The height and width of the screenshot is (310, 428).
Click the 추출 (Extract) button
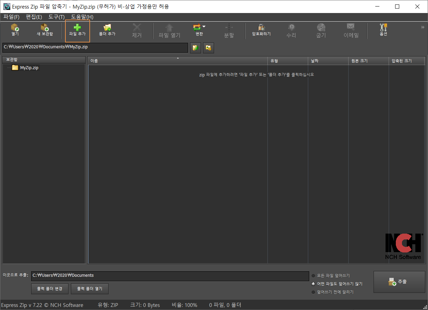[x=399, y=282]
